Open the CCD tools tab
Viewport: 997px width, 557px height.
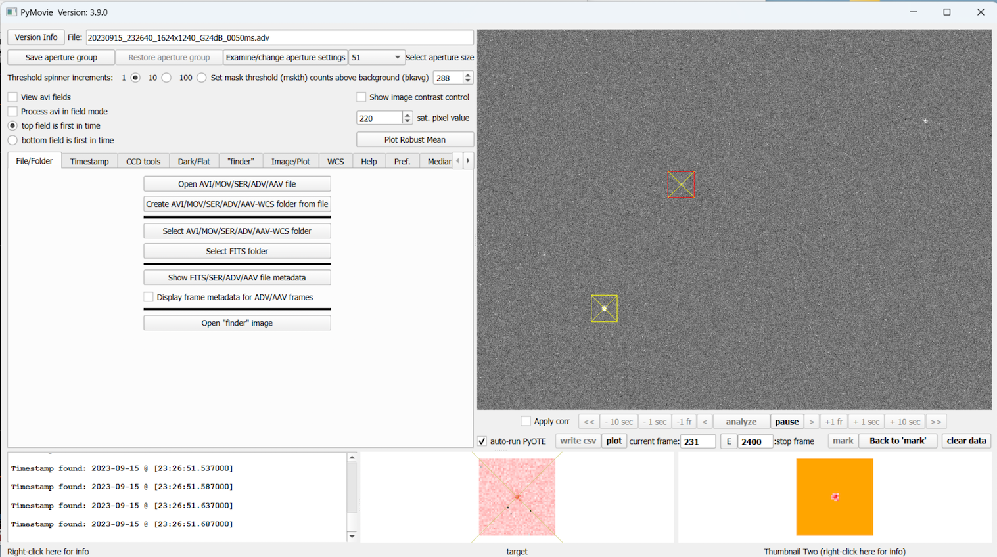[x=143, y=162]
